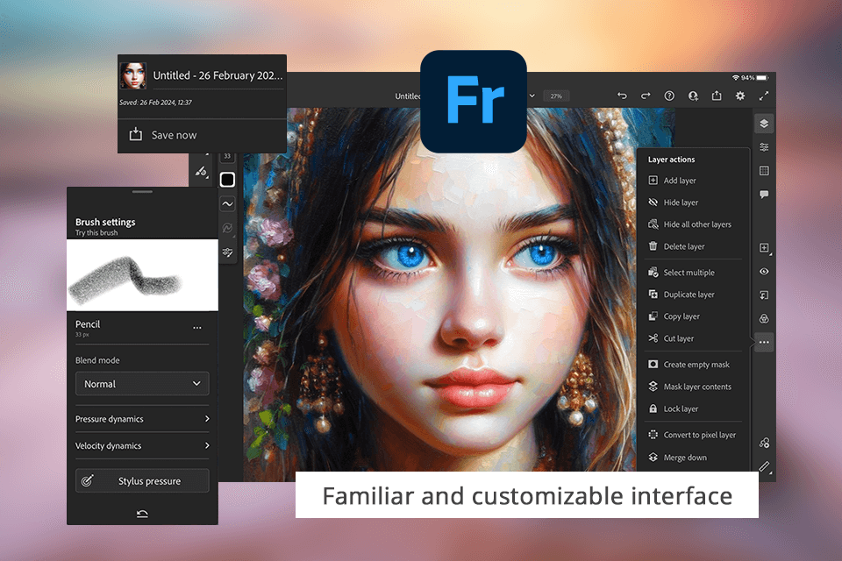Click the brush flow icon below smoothing
The height and width of the screenshot is (561, 842).
(227, 228)
